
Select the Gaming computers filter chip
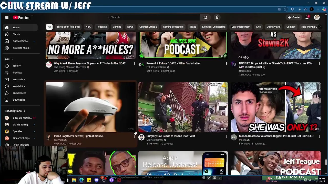(173, 27)
